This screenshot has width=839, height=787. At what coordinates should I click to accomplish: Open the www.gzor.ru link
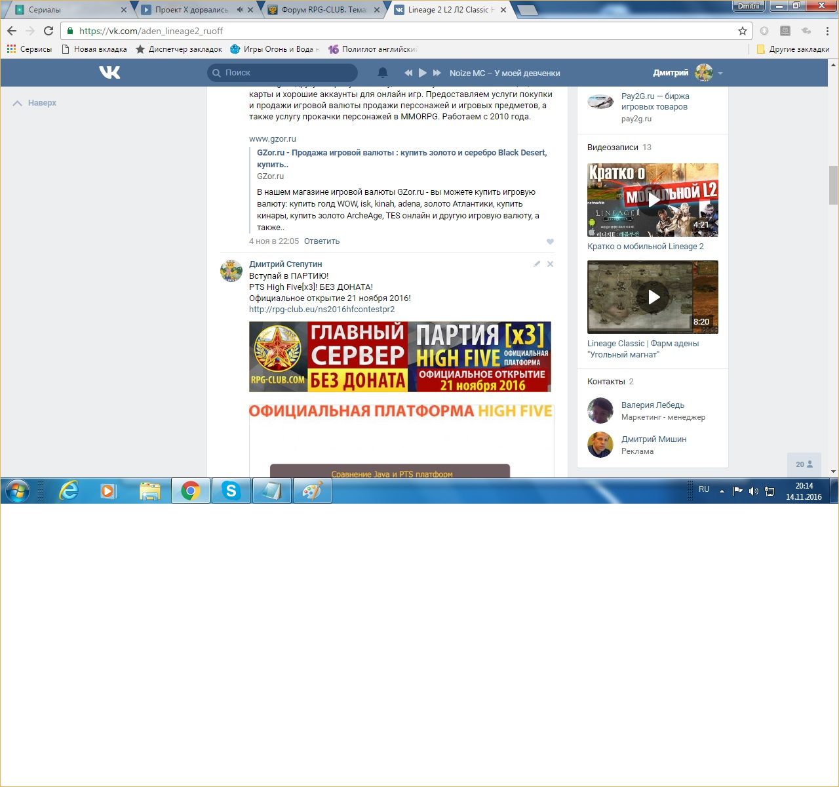coord(273,139)
